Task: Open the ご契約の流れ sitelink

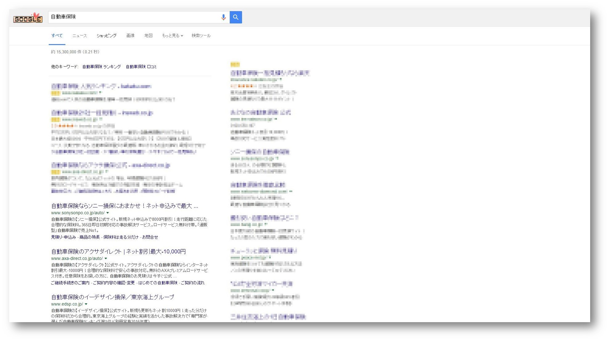Action: (192, 283)
